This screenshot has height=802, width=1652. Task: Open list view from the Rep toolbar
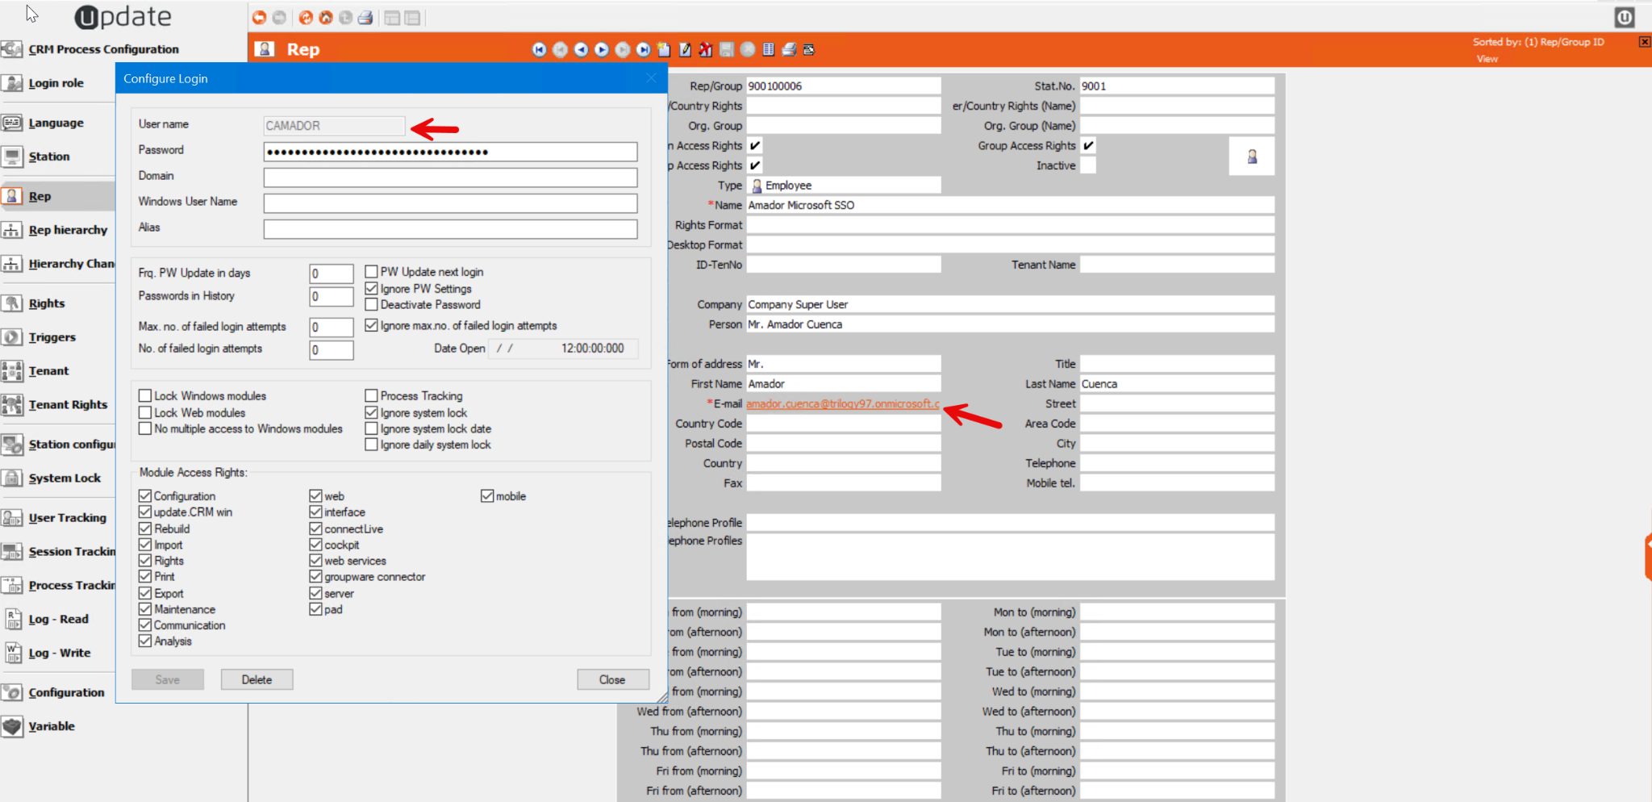tap(768, 50)
